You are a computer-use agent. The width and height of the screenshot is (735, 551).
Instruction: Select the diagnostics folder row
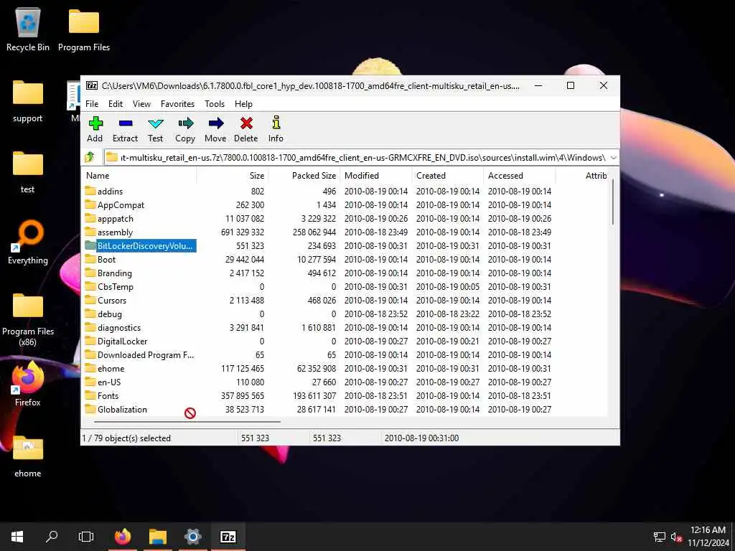[x=345, y=327]
